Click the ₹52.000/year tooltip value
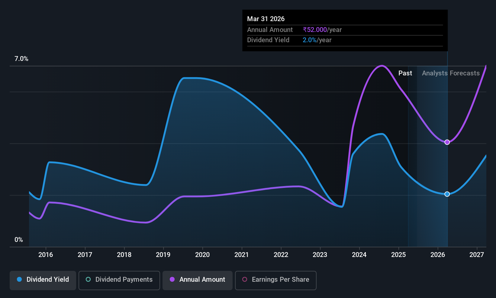The height and width of the screenshot is (298, 496). [x=322, y=30]
